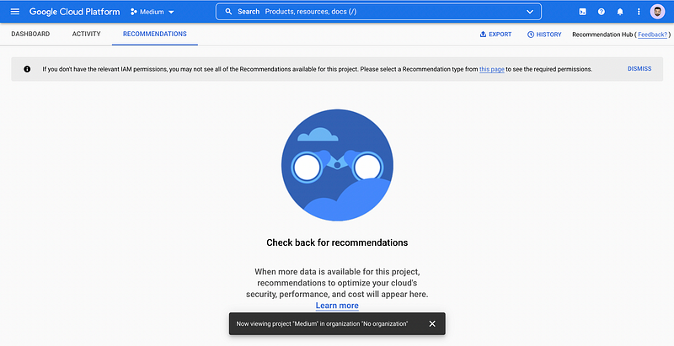Click the search magnifier icon
Image resolution: width=674 pixels, height=346 pixels.
[228, 12]
